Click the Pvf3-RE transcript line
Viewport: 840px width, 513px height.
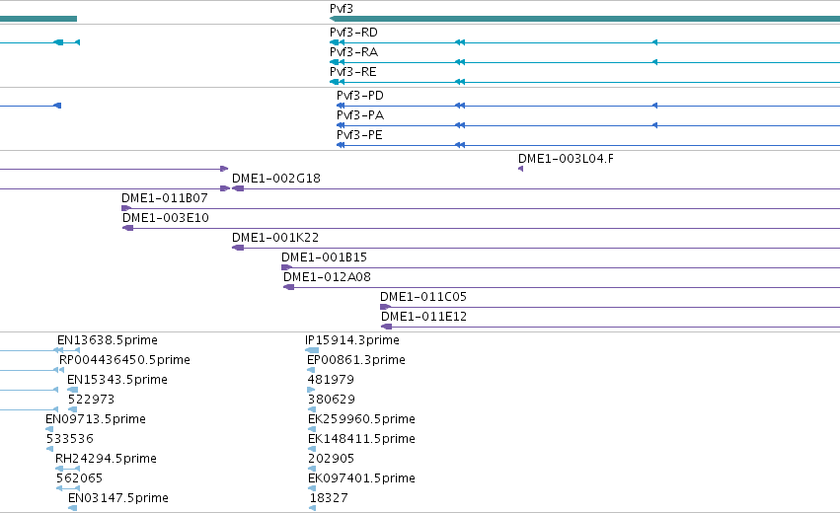pyautogui.click(x=584, y=82)
